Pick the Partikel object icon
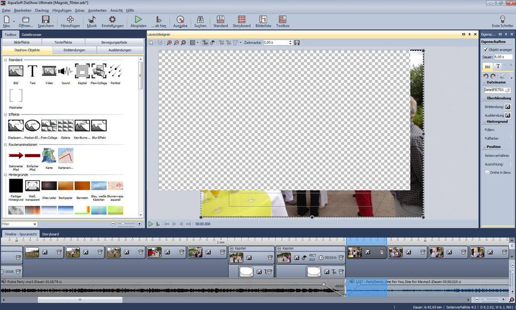Viewport: 516px width, 310px height. coord(115,71)
